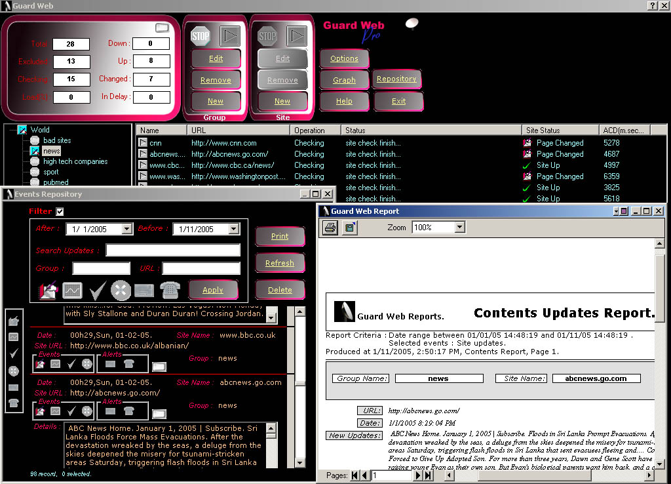Screen dimensions: 671x484
Task: Click telephone alert icon in bbc.co.uk record
Action: (x=129, y=364)
